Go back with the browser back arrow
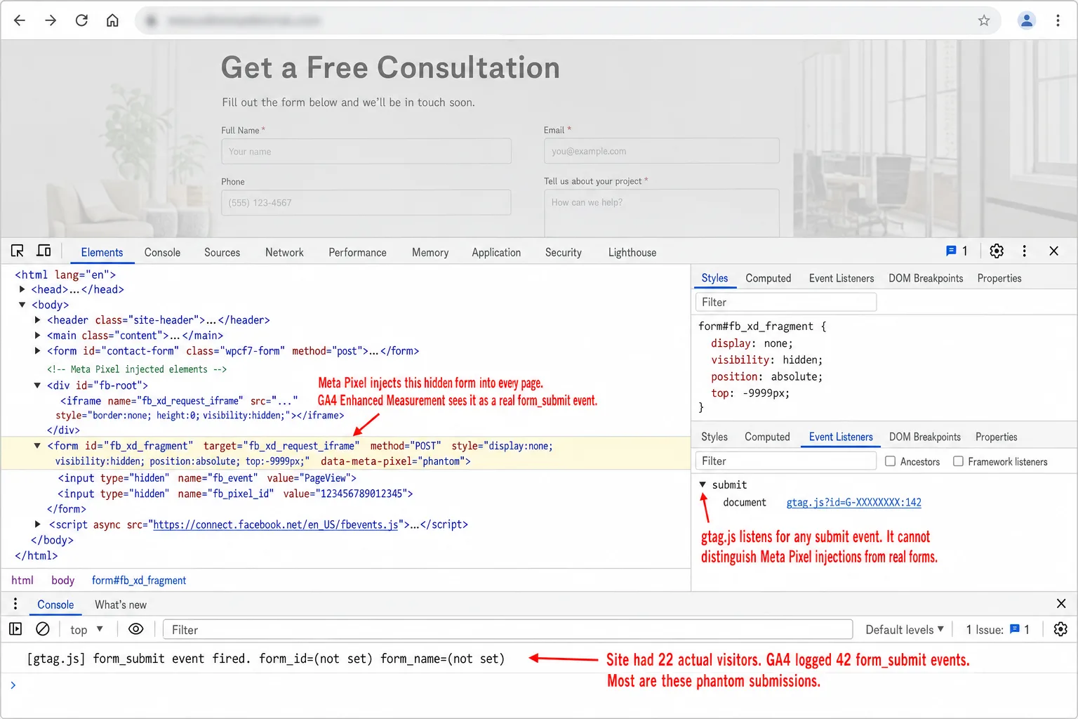This screenshot has height=719, width=1078. click(20, 20)
